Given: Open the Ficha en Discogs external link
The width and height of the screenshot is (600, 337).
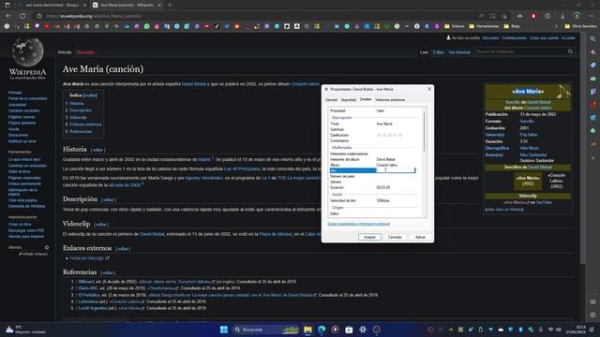Looking at the screenshot, I should click(x=86, y=258).
